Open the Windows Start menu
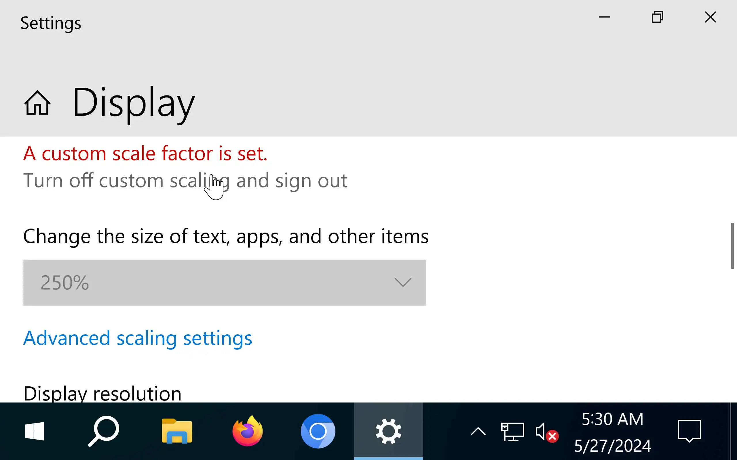This screenshot has width=737, height=460. pos(35,431)
